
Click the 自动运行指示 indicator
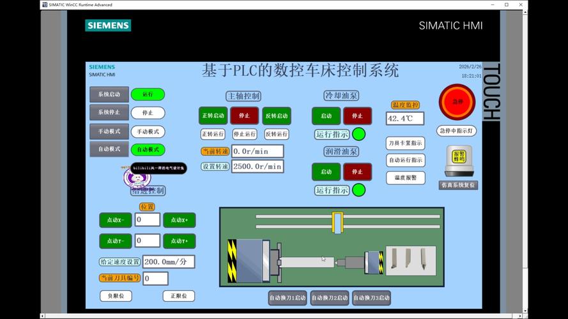click(x=405, y=160)
